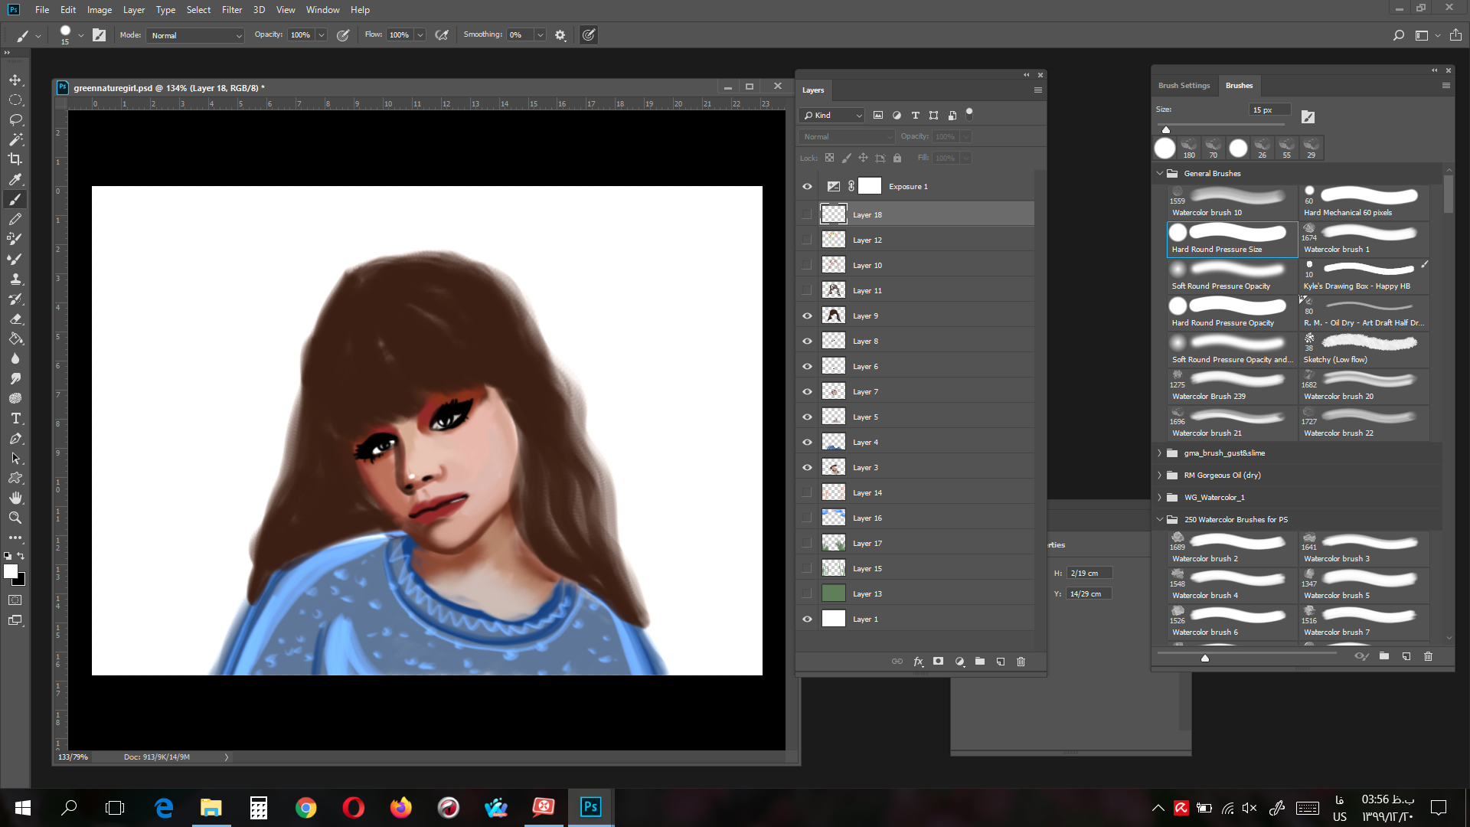Delete layer using Layers trash icon
1470x827 pixels.
pos(1021,662)
